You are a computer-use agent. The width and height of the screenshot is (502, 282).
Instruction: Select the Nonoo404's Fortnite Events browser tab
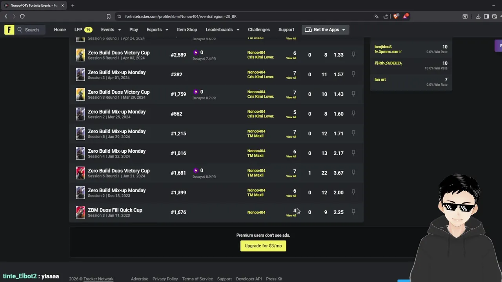pyautogui.click(x=33, y=5)
